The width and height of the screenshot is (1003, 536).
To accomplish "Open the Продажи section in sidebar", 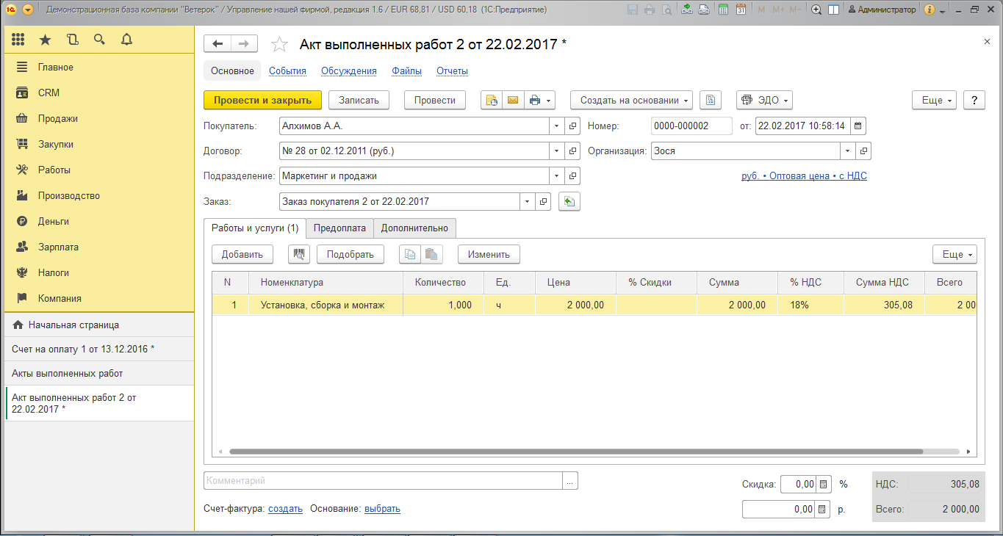I will coord(57,119).
